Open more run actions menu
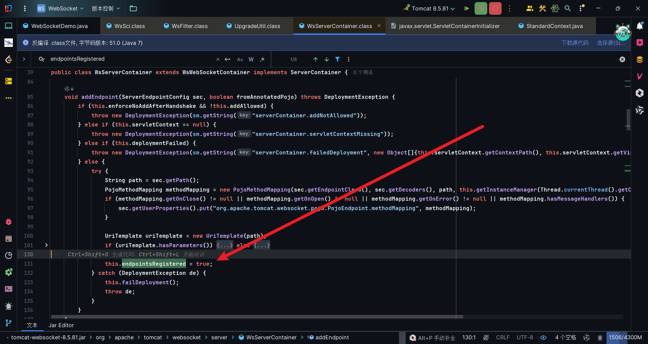The image size is (648, 344). [x=510, y=8]
